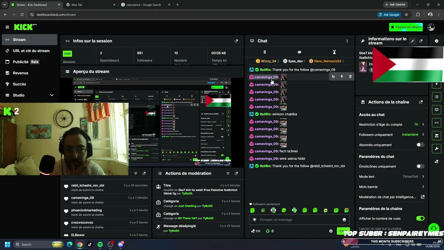Screen dimensions: 444x250
Task: Open Succès in the sidebar
Action: 29,84
